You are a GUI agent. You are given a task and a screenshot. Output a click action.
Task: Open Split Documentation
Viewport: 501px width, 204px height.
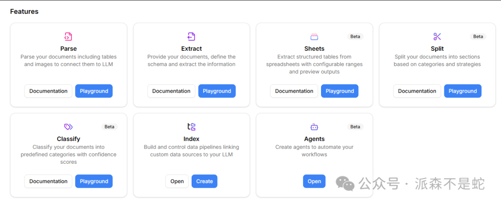(x=417, y=91)
